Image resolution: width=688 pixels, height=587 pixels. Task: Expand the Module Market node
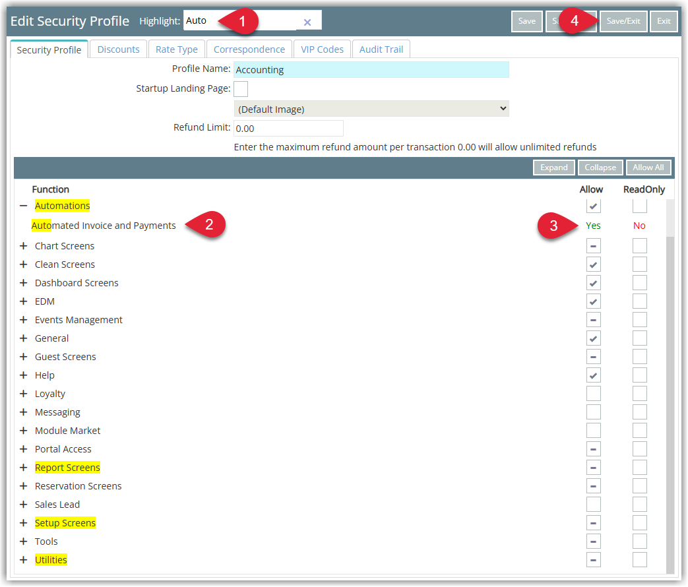(x=24, y=431)
